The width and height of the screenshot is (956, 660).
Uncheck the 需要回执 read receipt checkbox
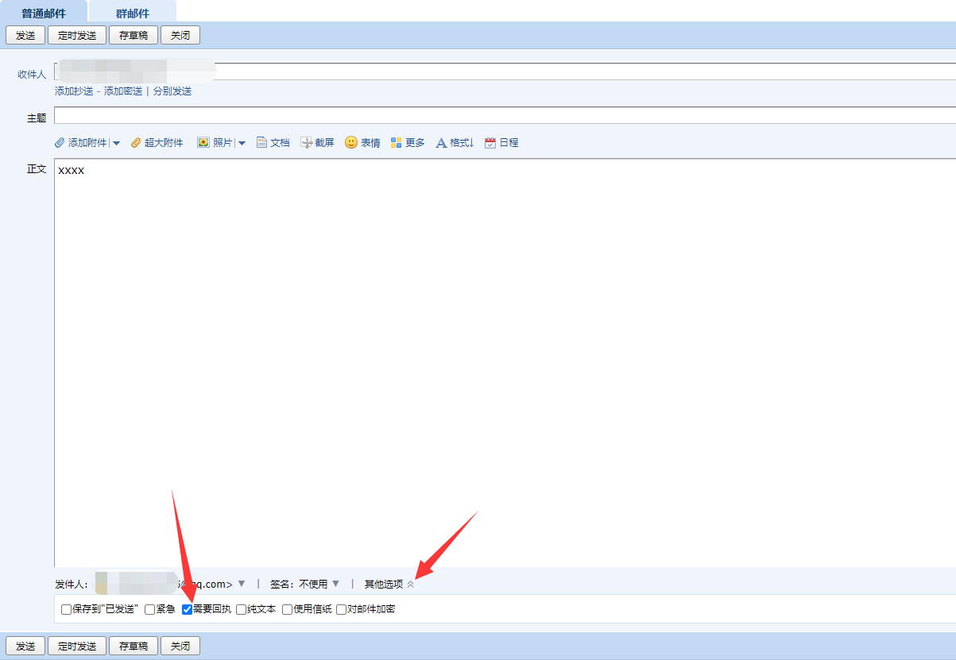click(x=188, y=610)
